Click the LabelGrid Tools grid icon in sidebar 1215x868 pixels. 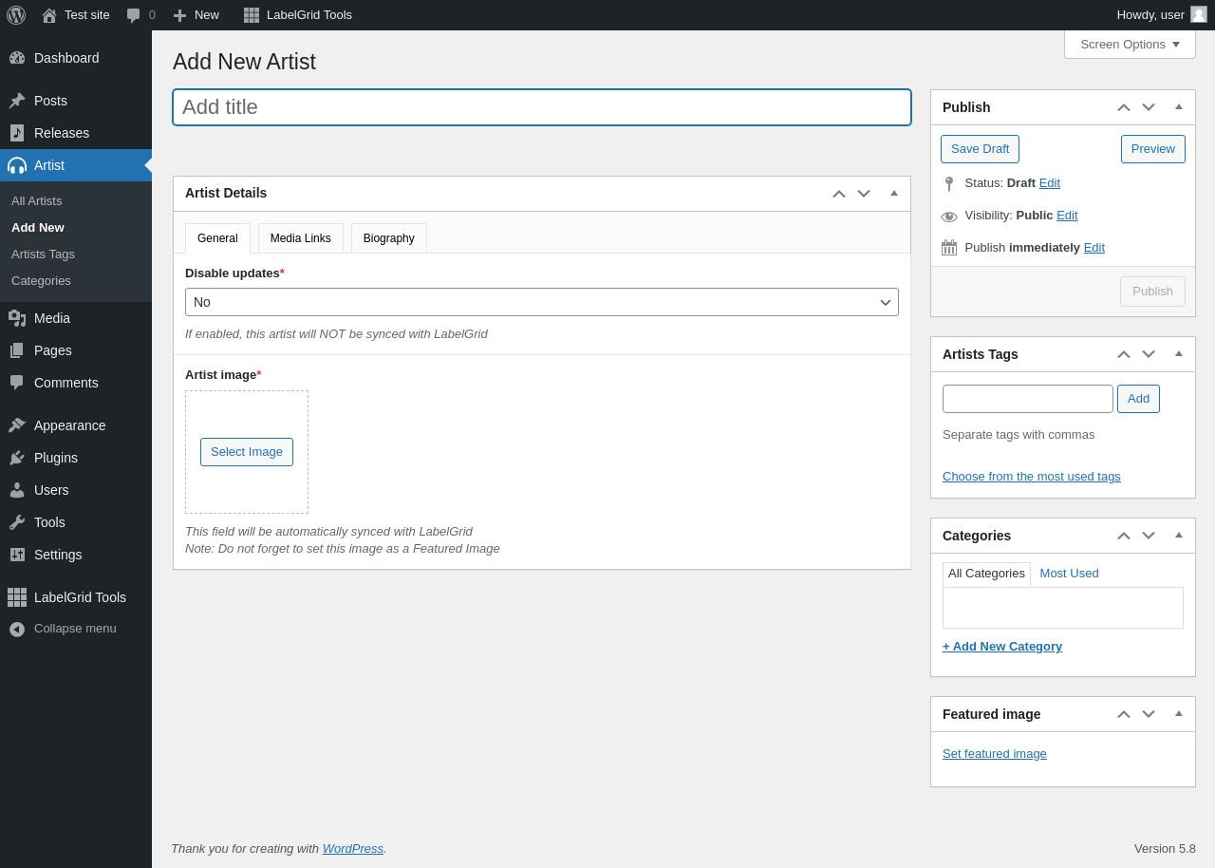17,597
